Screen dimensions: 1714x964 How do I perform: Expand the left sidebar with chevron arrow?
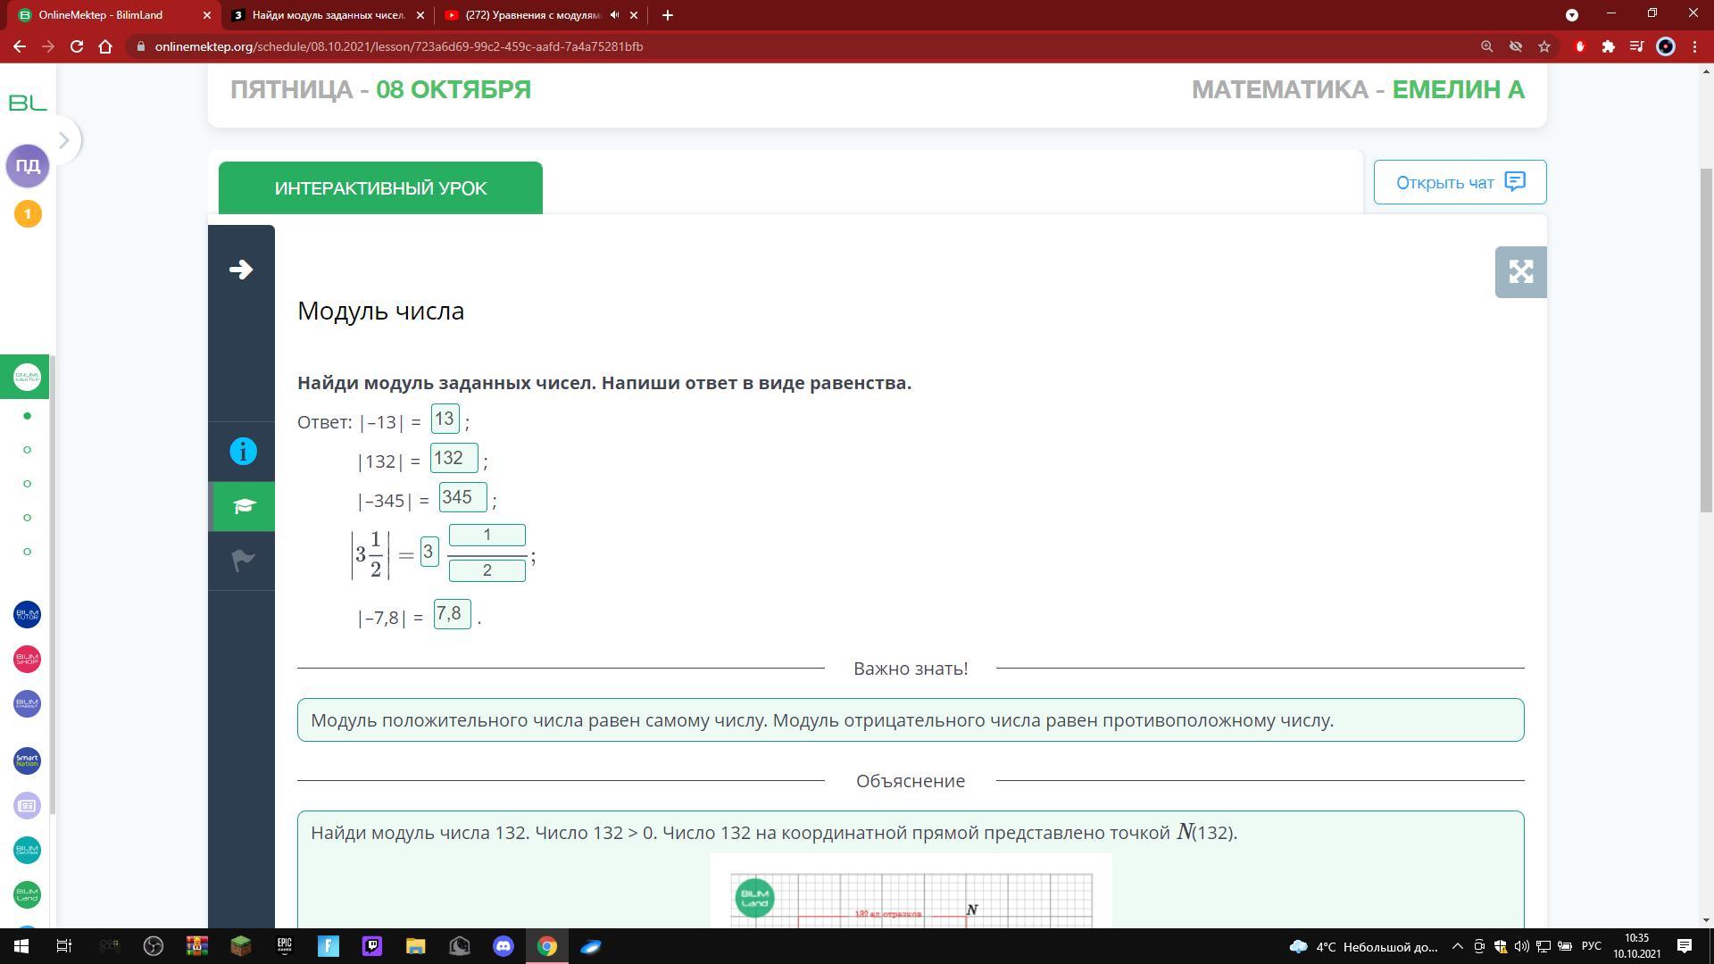pyautogui.click(x=63, y=140)
